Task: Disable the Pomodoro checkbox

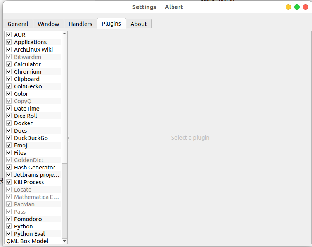Action: tap(9, 219)
